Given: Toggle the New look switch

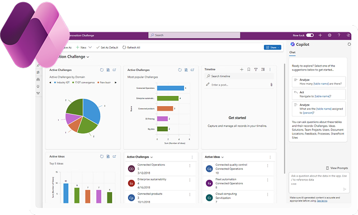Looking at the screenshot, I should pos(310,35).
